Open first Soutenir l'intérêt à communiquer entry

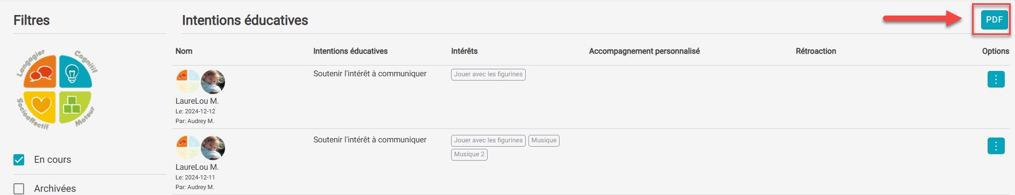click(370, 74)
